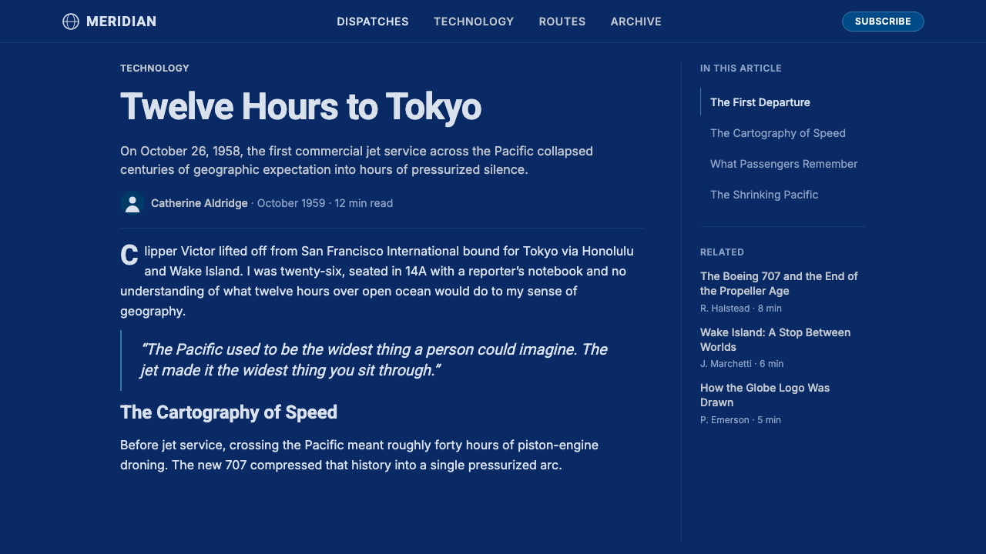Click the '12 min read' text
The image size is (986, 554).
364,203
